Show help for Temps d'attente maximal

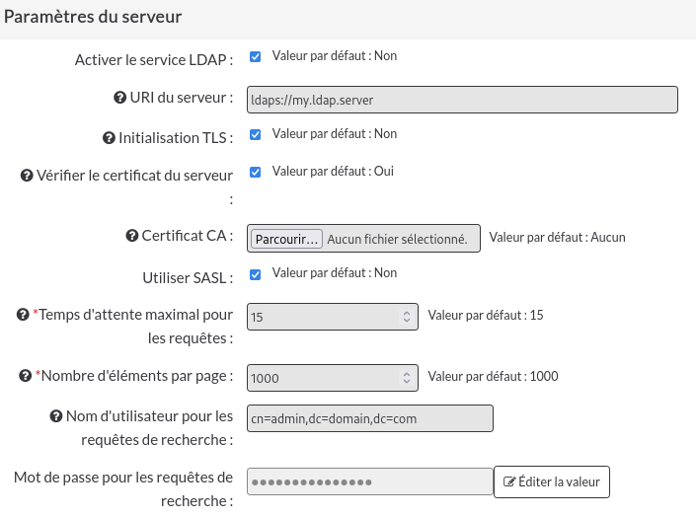click(x=23, y=315)
